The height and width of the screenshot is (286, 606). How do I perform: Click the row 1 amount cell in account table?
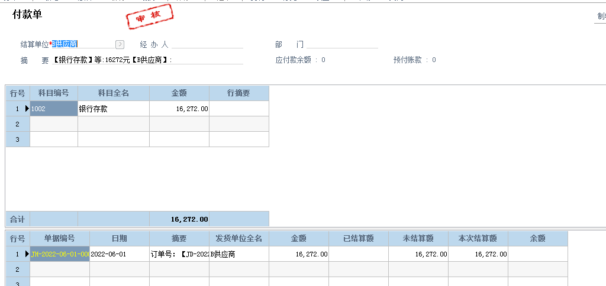179,109
